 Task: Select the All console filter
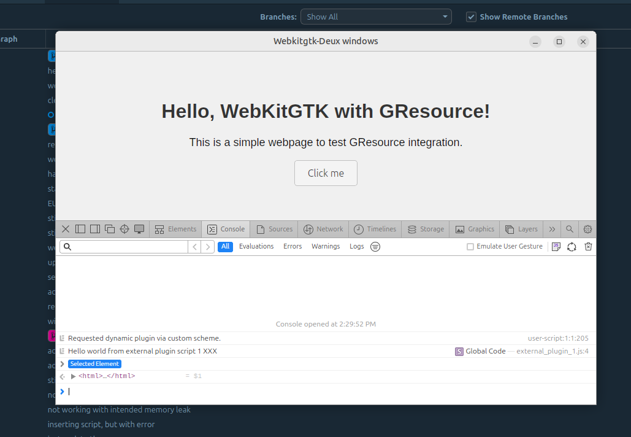(x=226, y=247)
